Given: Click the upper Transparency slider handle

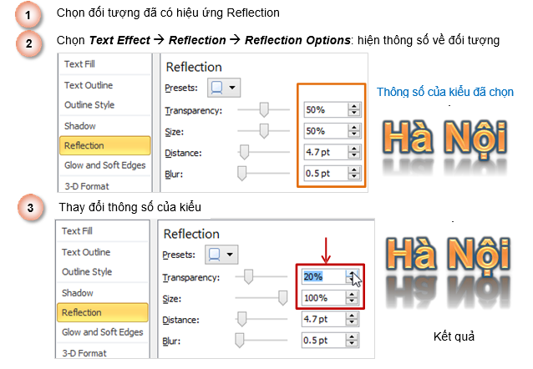Looking at the screenshot, I should (265, 109).
